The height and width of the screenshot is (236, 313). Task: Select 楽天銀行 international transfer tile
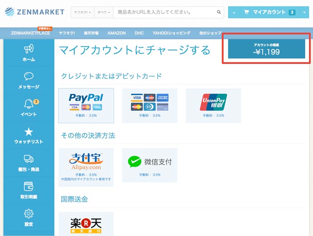pos(86,224)
